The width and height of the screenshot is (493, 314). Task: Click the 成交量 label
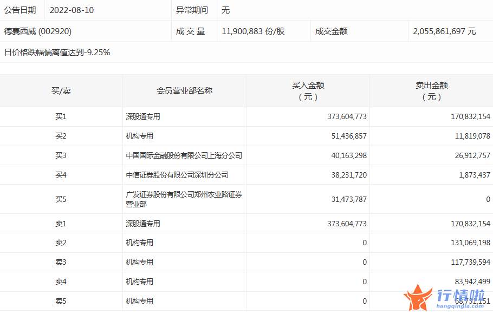191,31
